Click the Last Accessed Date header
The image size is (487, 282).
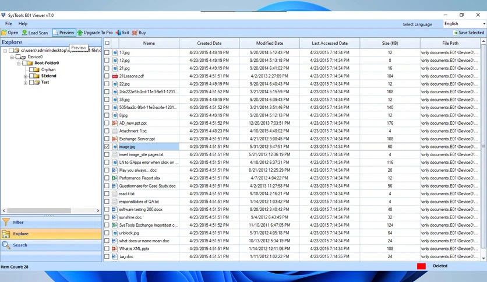[330, 43]
